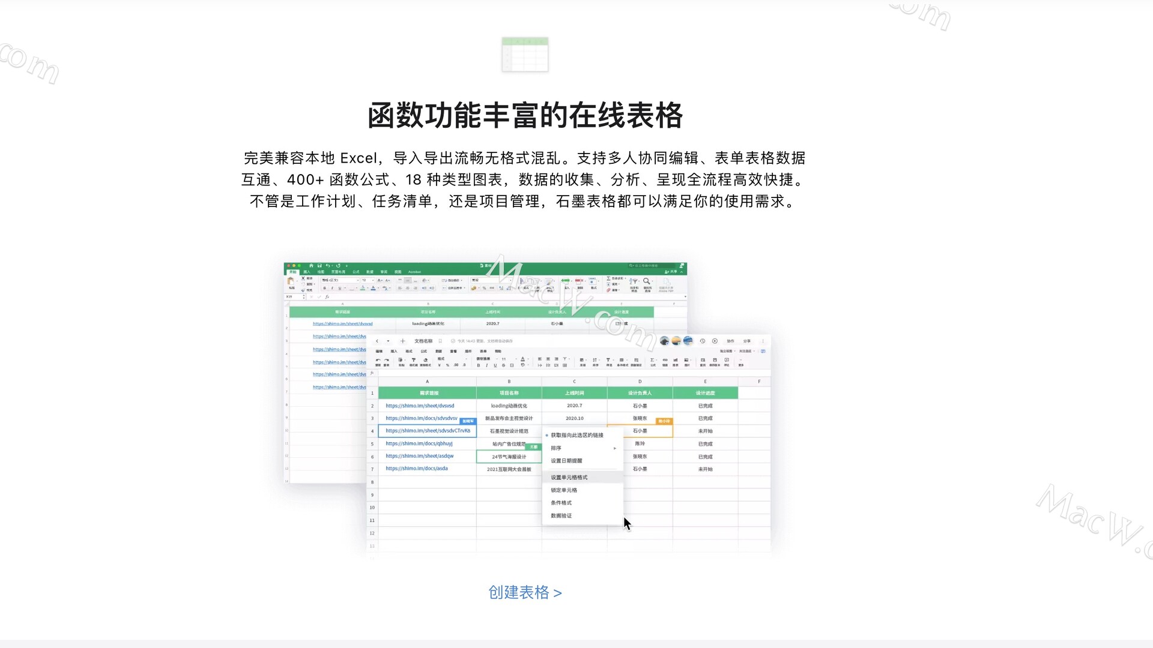Toggle italic I in the Shimo toolbar

[486, 365]
